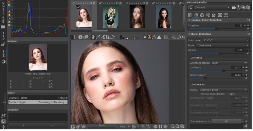Select 'Exposure - Reset' history entry
253x131 pixels.
(38, 98)
